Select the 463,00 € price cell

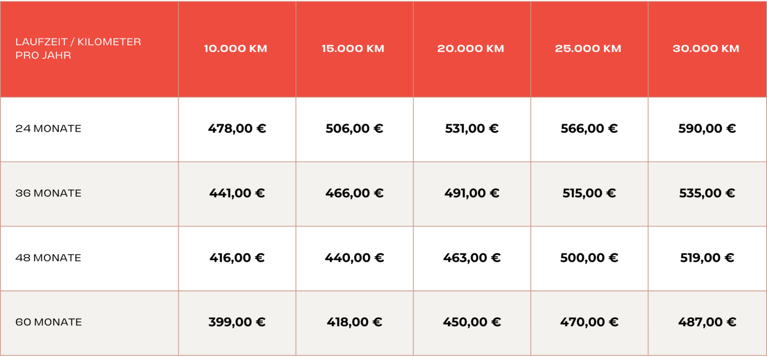tap(472, 258)
